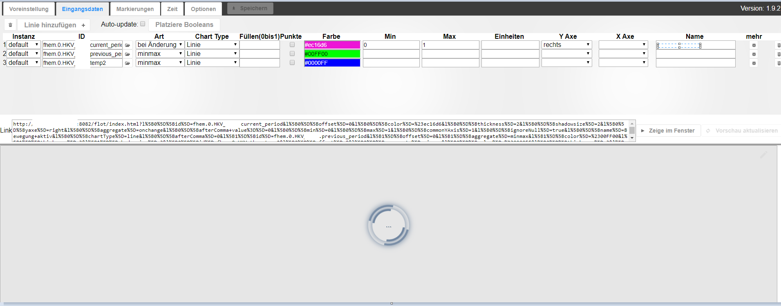The width and height of the screenshot is (781, 306).
Task: Pick the green #00FF00 color field
Action: click(x=332, y=54)
